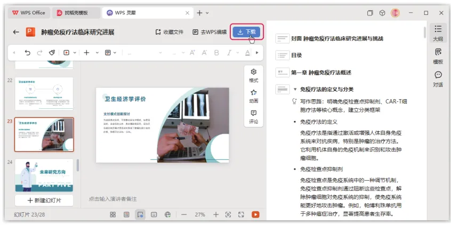This screenshot has width=451, height=225.
Task: Click the 写作思路 lightbulb icon
Action: point(294,101)
